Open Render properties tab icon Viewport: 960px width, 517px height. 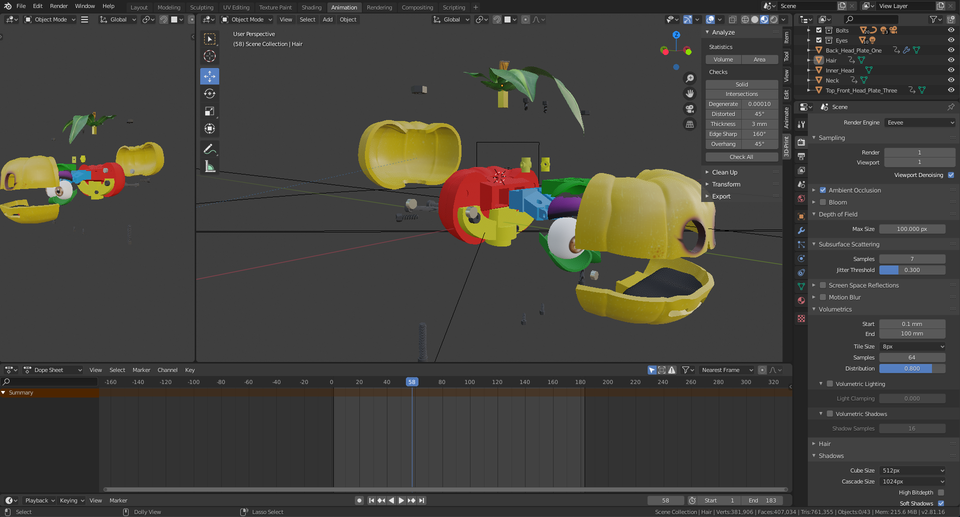[801, 142]
